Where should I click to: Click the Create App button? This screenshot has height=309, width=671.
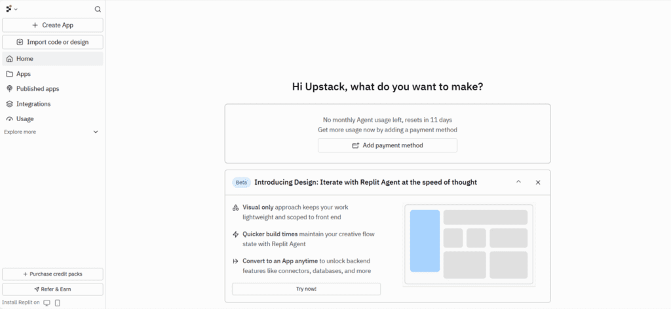coord(52,26)
